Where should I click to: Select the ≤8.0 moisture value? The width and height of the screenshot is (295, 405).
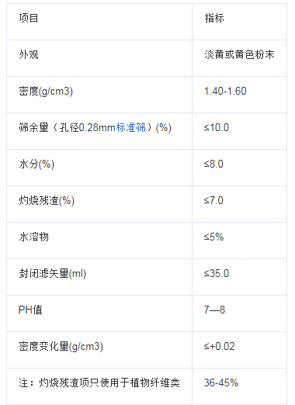[x=213, y=164]
